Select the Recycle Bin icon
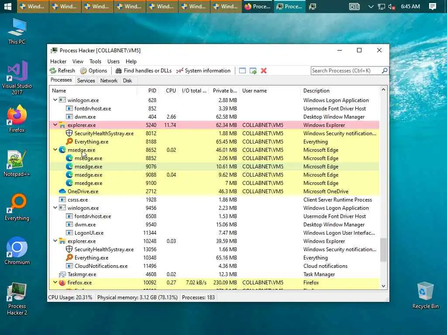Viewport: 447px width, 335px height. point(425,295)
